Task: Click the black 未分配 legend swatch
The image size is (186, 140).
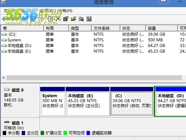Action: coord(4,133)
